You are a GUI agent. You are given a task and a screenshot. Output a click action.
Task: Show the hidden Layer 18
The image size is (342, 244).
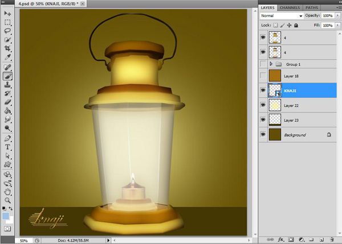tap(263, 76)
